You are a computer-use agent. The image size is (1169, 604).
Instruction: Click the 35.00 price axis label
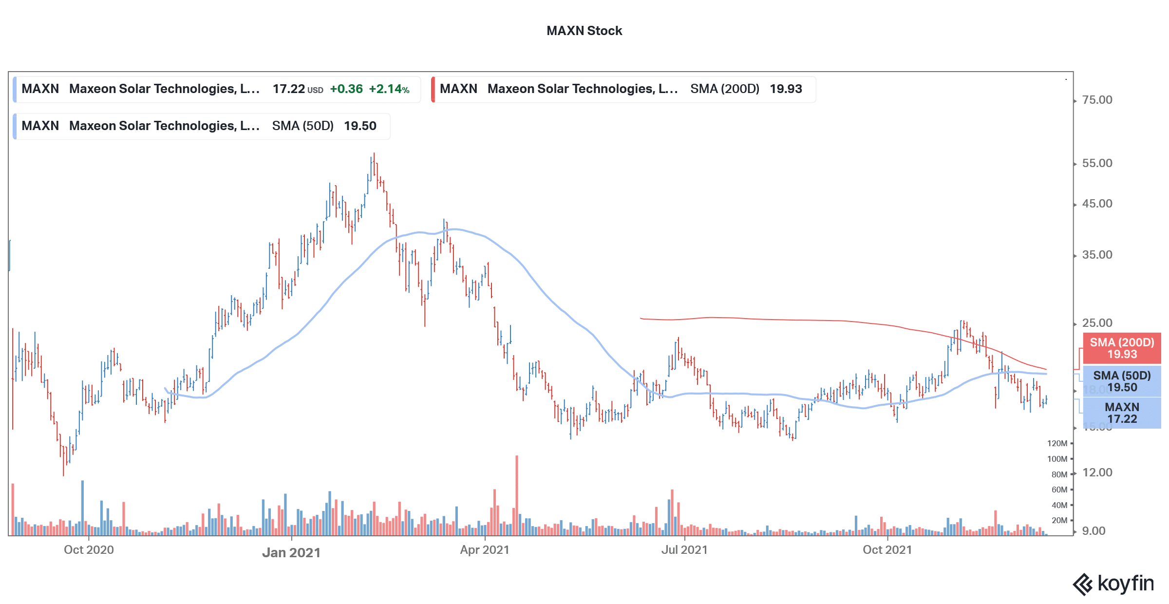(x=1097, y=255)
